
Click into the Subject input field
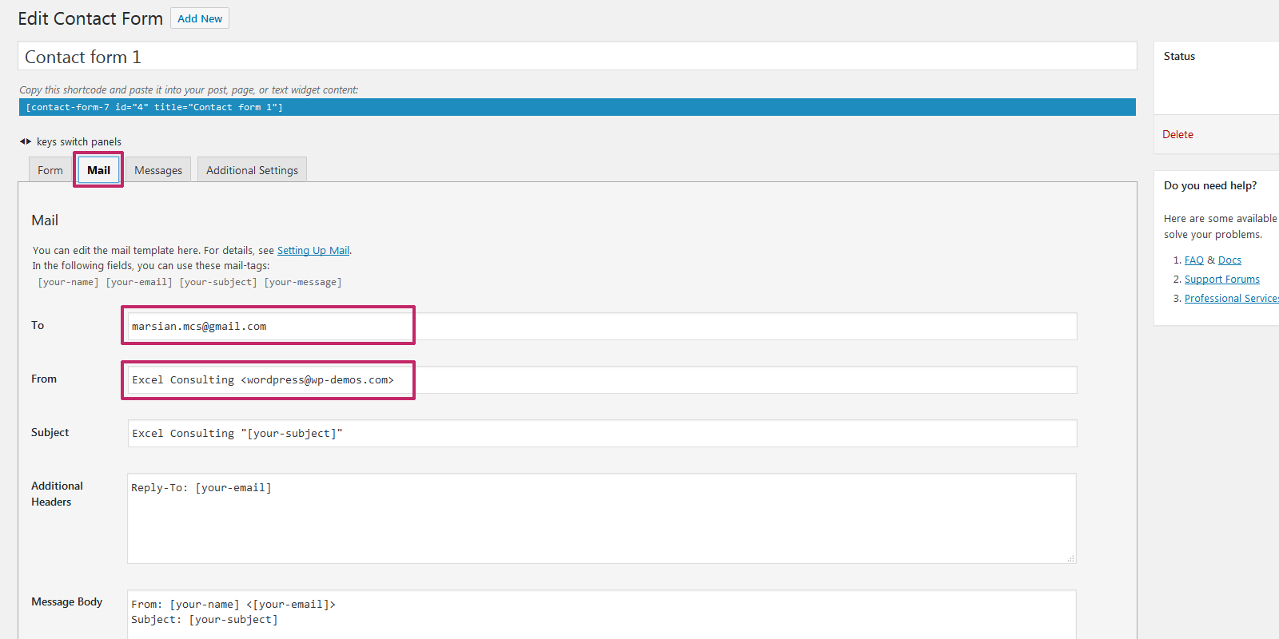coord(601,433)
